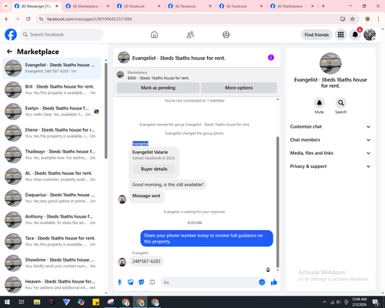Screen dimensions: 385x308
Task: Open Heaven - 3beds 1baths conversation
Action: click(x=52, y=285)
